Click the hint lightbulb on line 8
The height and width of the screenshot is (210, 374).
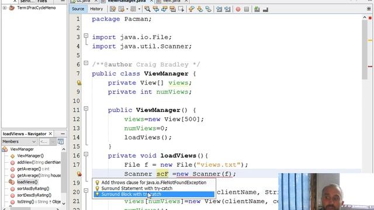click(79, 83)
